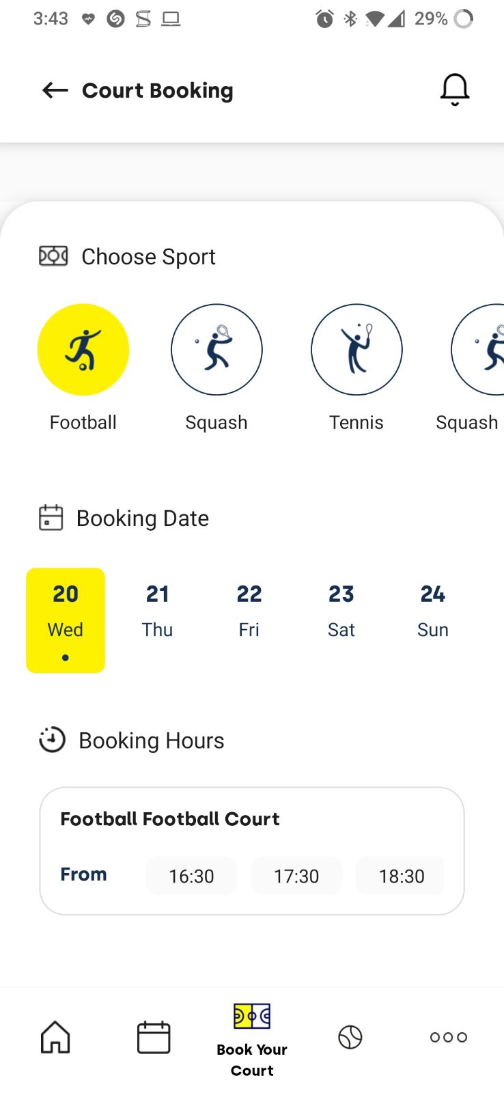Open notifications bell

pos(455,89)
